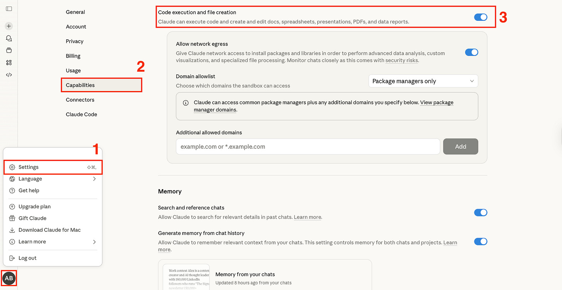
Task: Click the download icon for Claude for Mac
Action: pos(12,230)
